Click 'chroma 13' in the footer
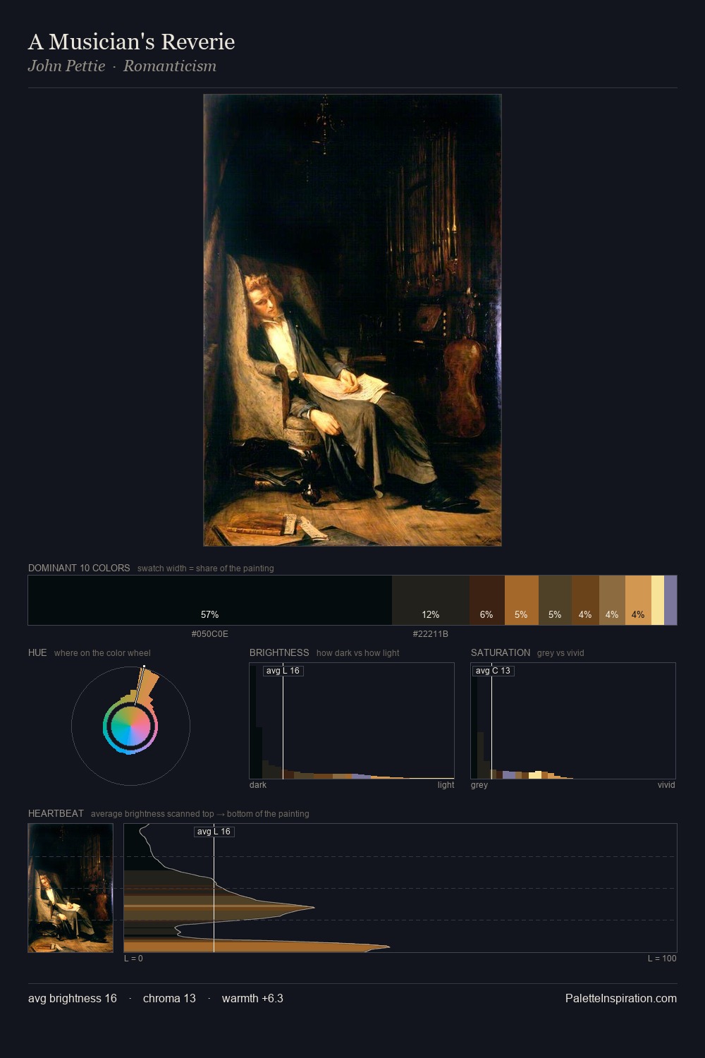 coord(169,998)
